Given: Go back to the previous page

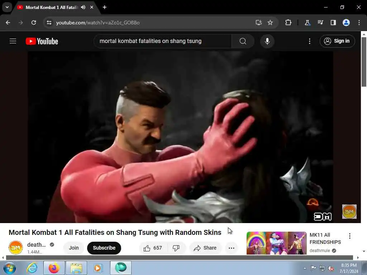Looking at the screenshot, I should 8,23.
